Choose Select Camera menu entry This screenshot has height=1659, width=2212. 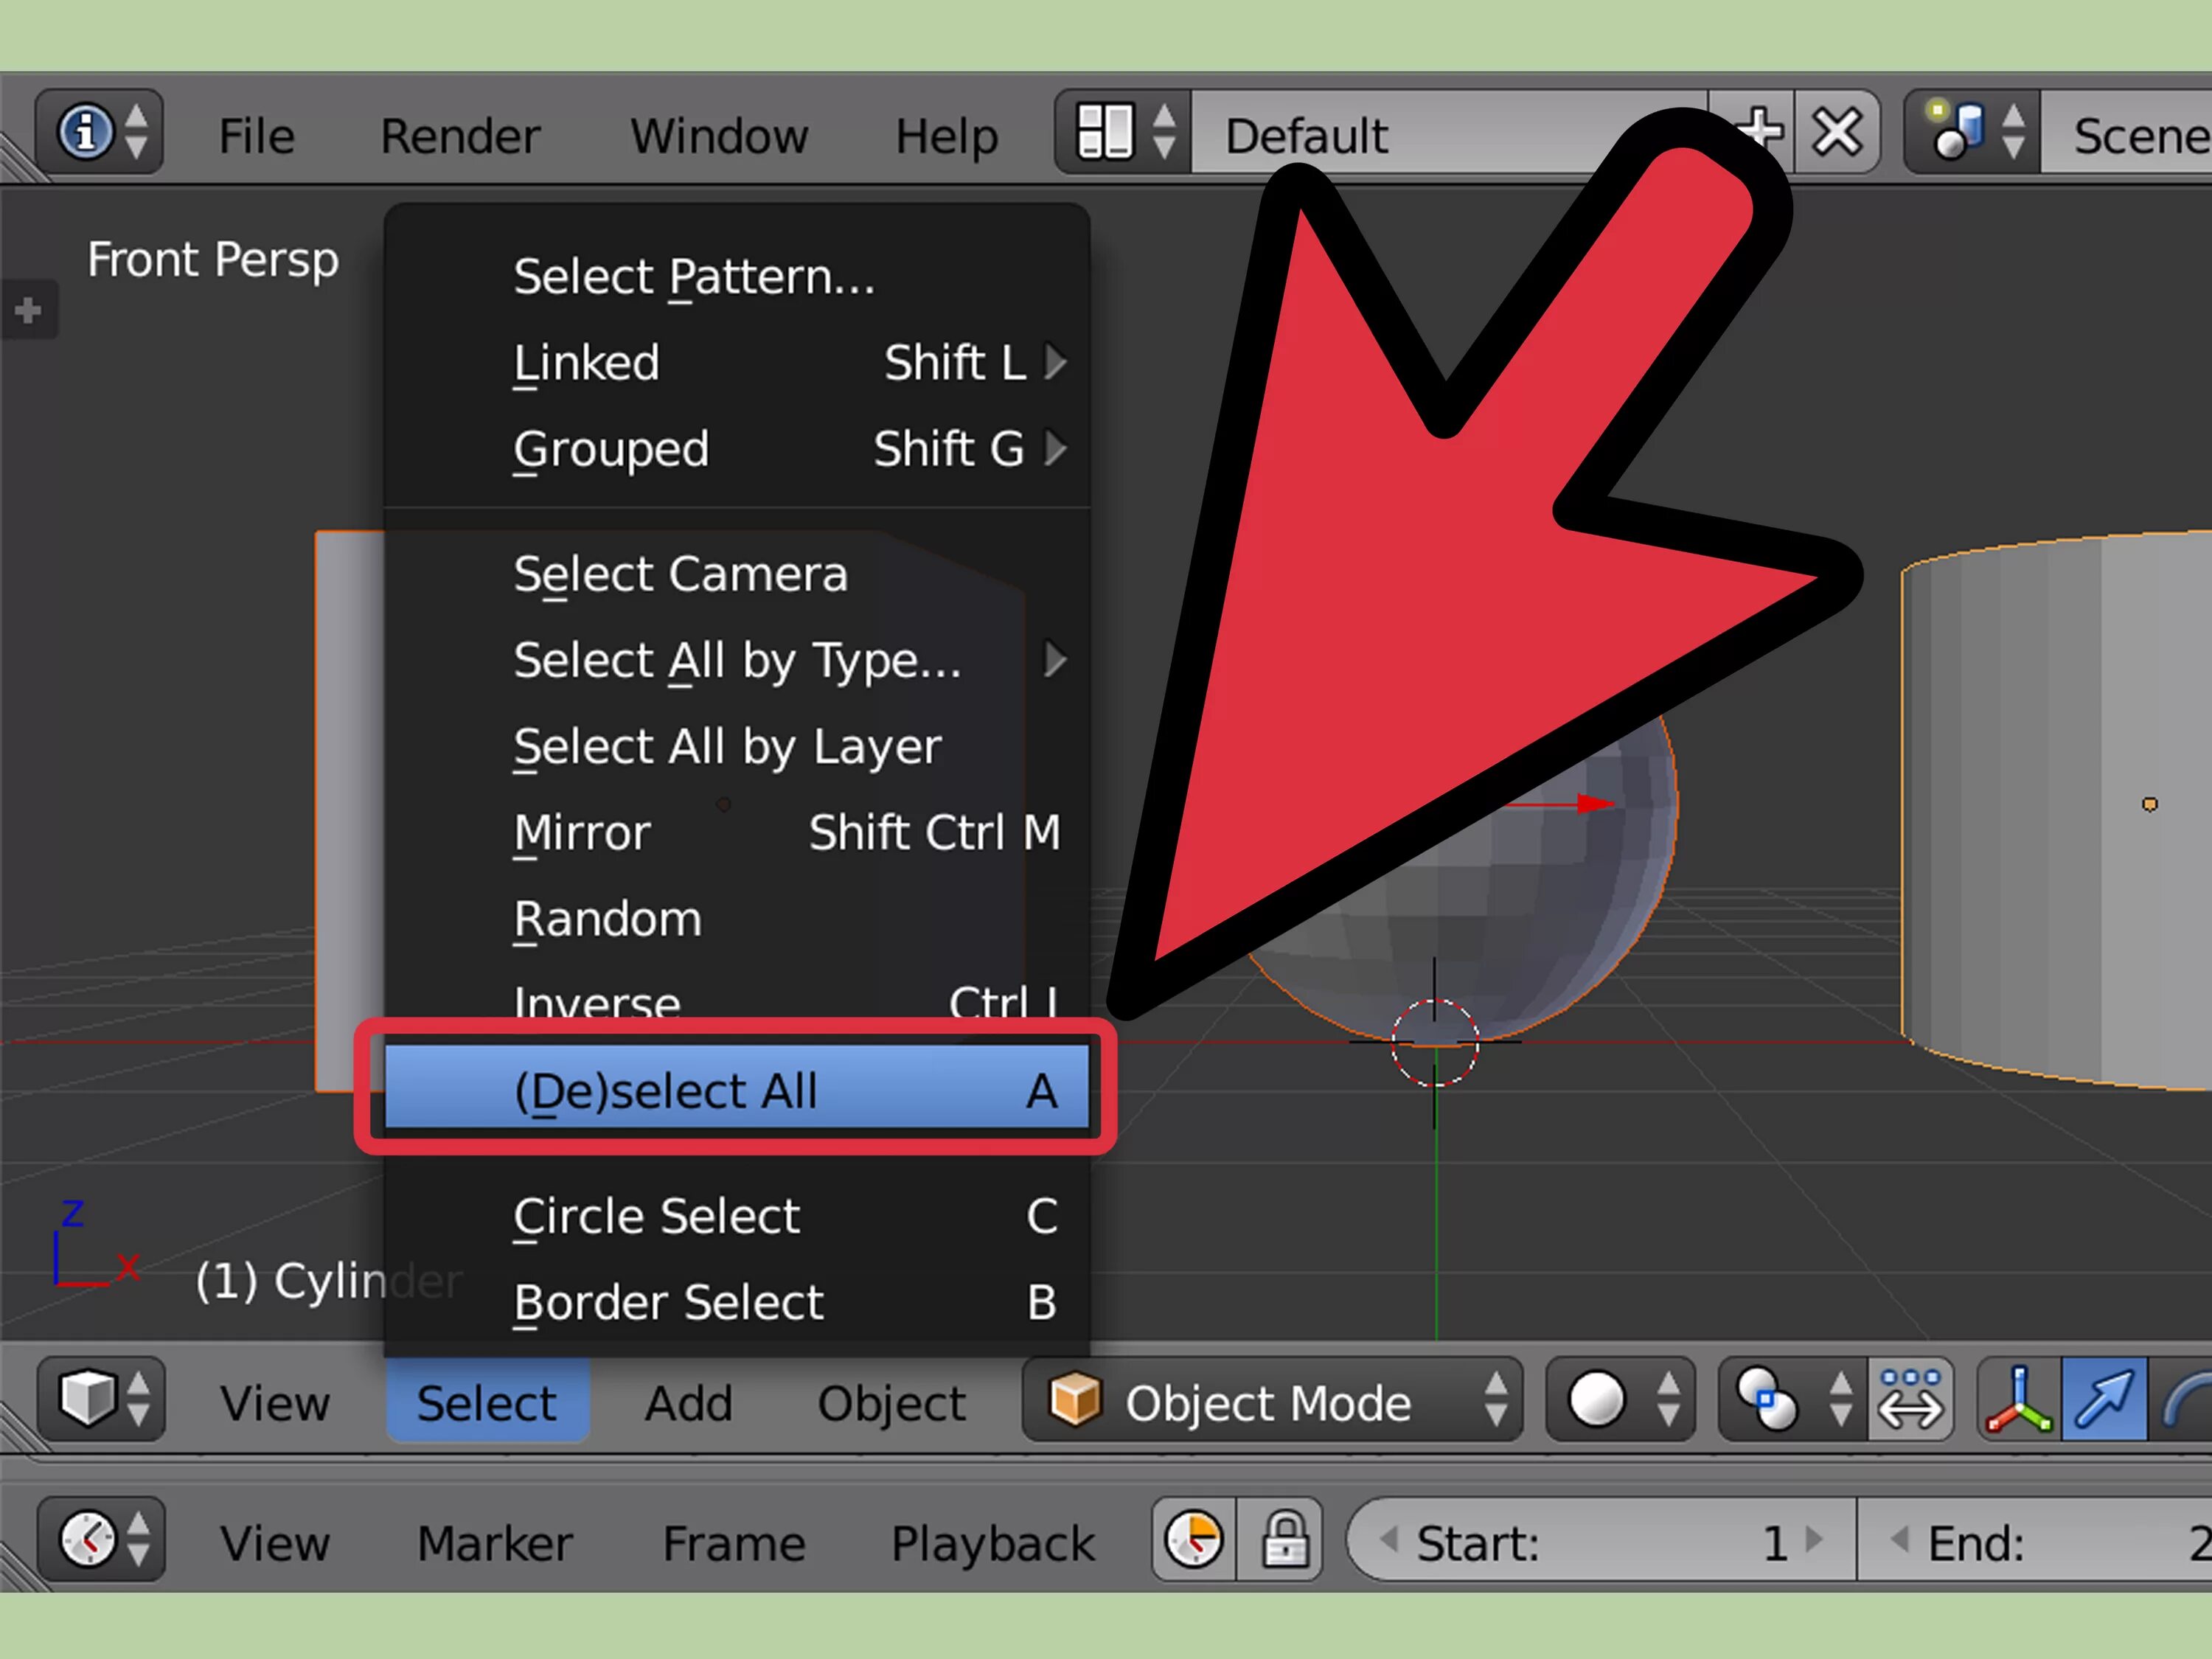pos(737,574)
